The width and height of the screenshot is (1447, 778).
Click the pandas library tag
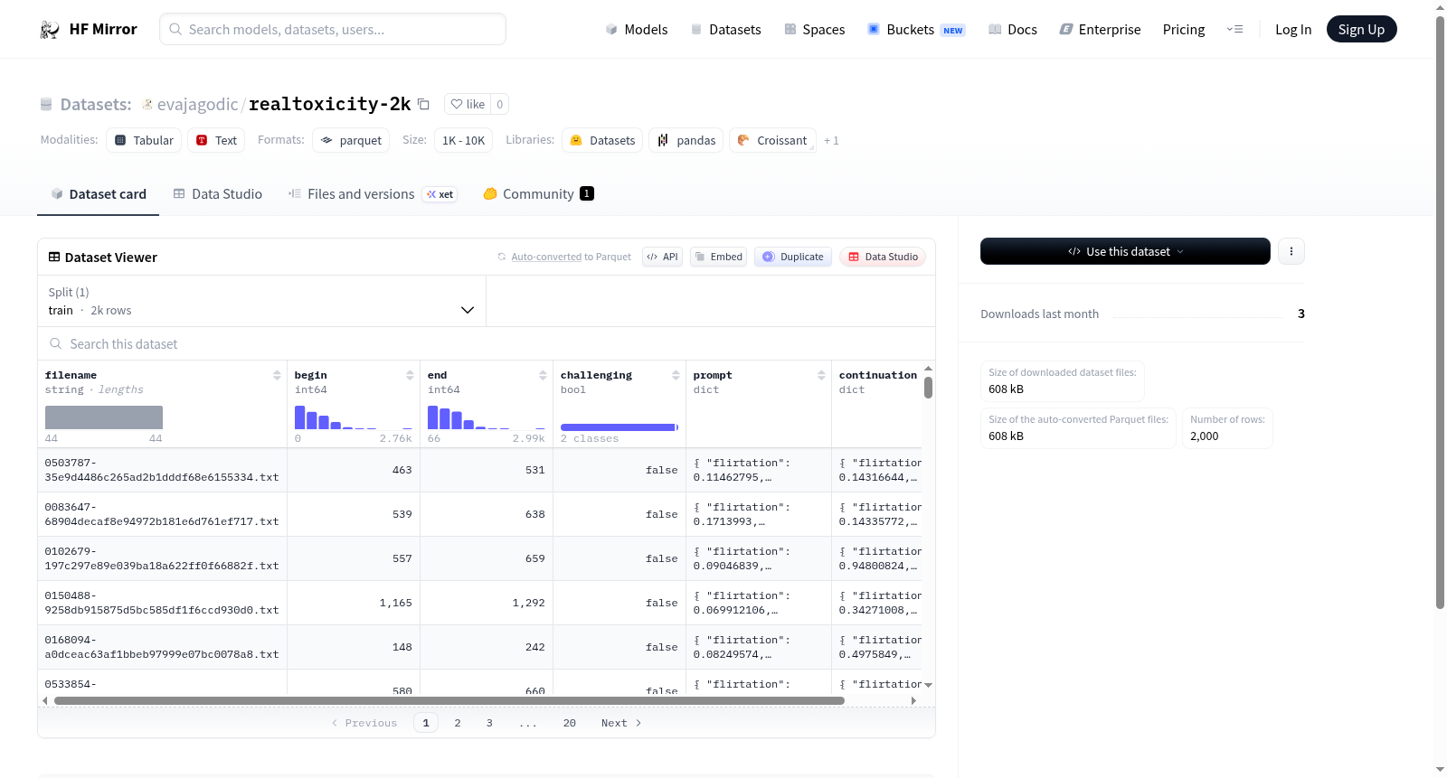pyautogui.click(x=686, y=140)
